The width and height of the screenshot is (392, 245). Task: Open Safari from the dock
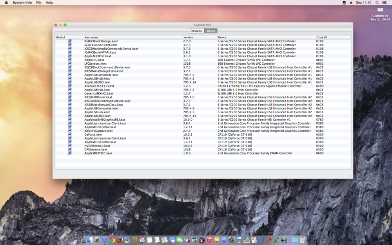(x=105, y=240)
